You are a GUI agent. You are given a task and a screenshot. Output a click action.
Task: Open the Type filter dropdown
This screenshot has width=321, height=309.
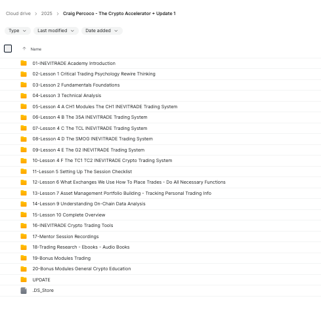(18, 31)
